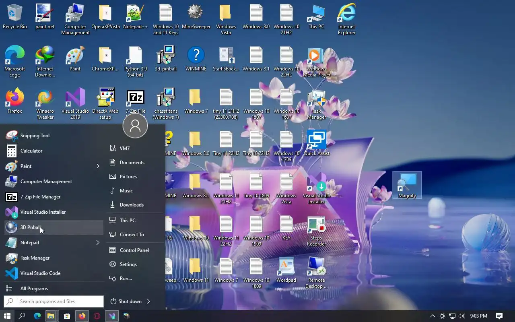The width and height of the screenshot is (515, 322).
Task: Open the Notepad++ desktop shortcut
Action: 135,17
